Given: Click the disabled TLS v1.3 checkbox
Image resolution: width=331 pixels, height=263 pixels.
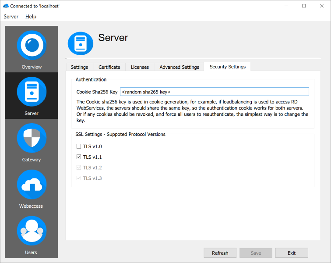Looking at the screenshot, I should 79,178.
